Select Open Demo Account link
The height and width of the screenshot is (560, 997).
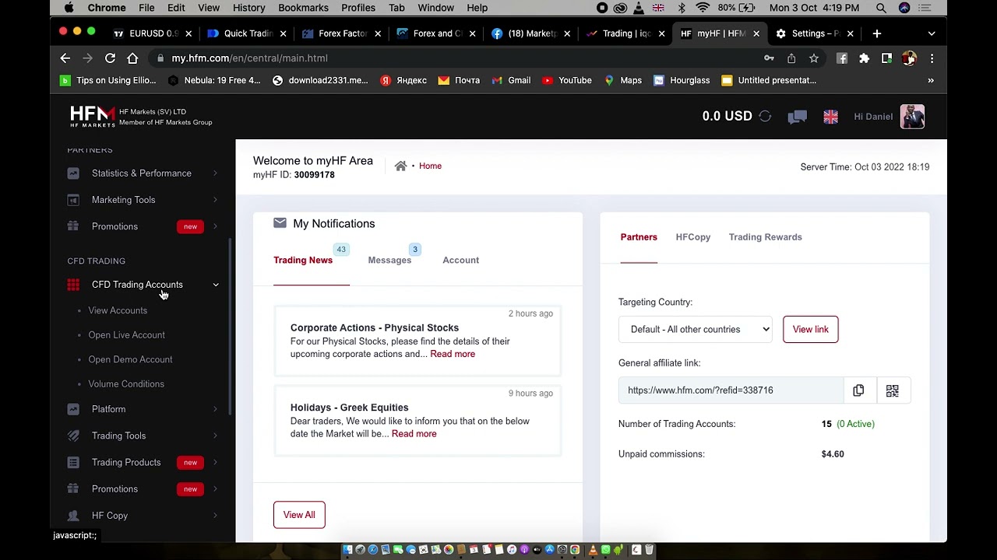[x=130, y=359]
